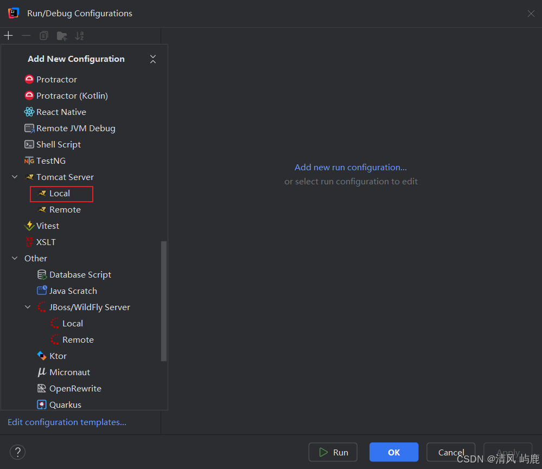Confirm with the OK button
Viewport: 542px width, 469px height.
[x=394, y=452]
